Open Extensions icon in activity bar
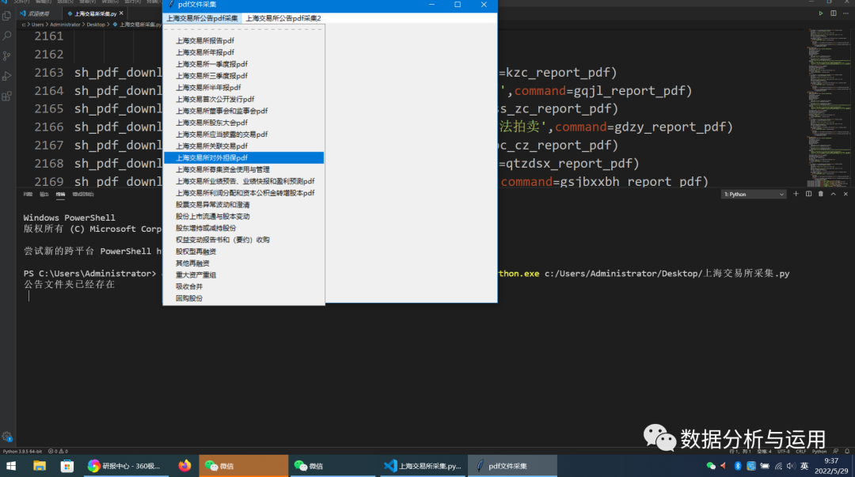The height and width of the screenshot is (477, 855). 7,97
